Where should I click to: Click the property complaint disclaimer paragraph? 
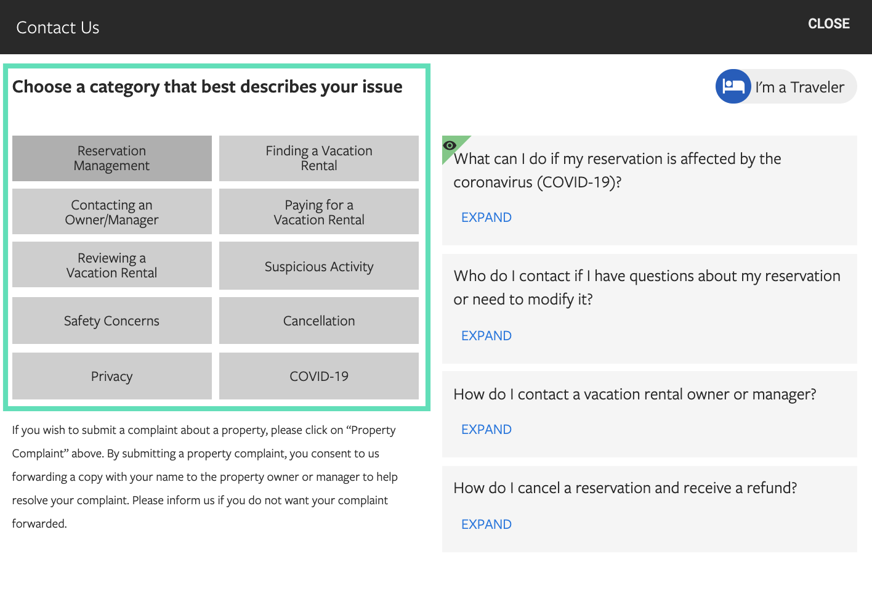[205, 476]
